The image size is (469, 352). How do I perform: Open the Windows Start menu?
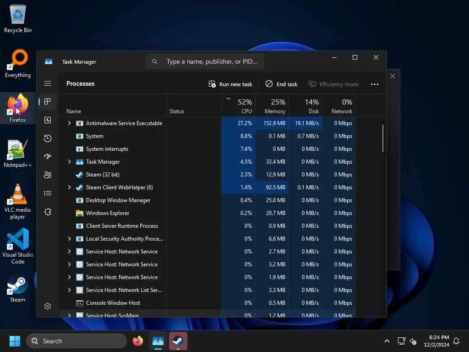[x=15, y=341]
